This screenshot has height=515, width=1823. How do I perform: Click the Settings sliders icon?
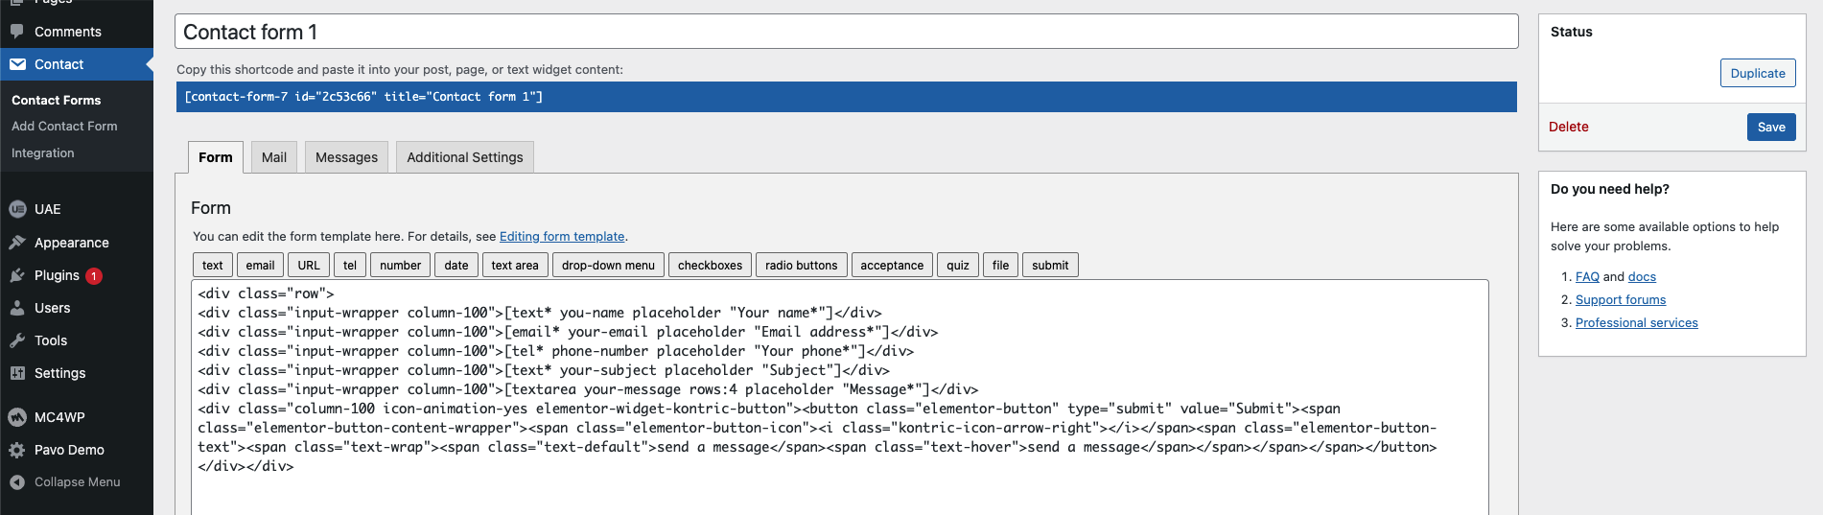point(17,373)
